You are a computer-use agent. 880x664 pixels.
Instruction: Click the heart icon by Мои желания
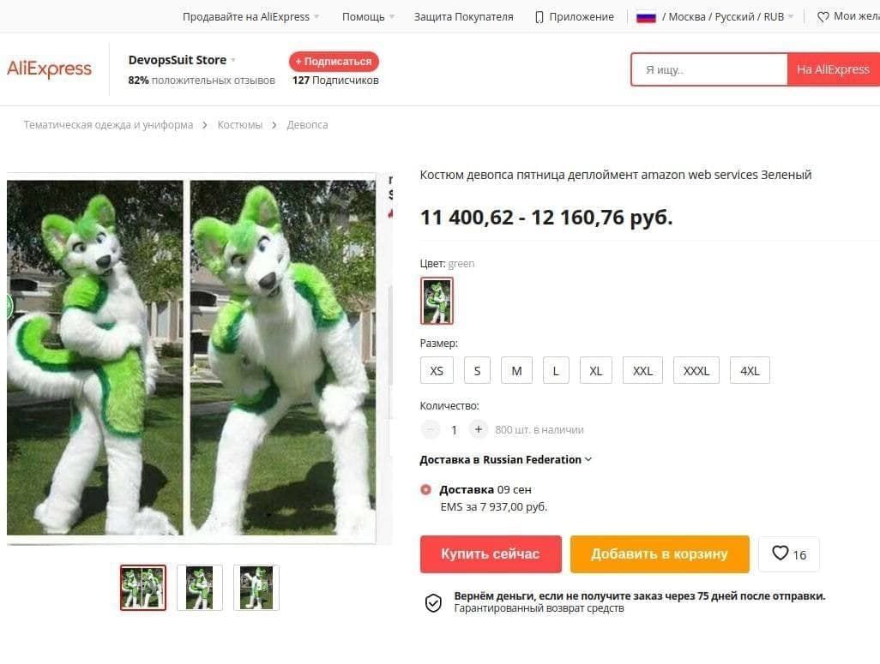[x=823, y=17]
